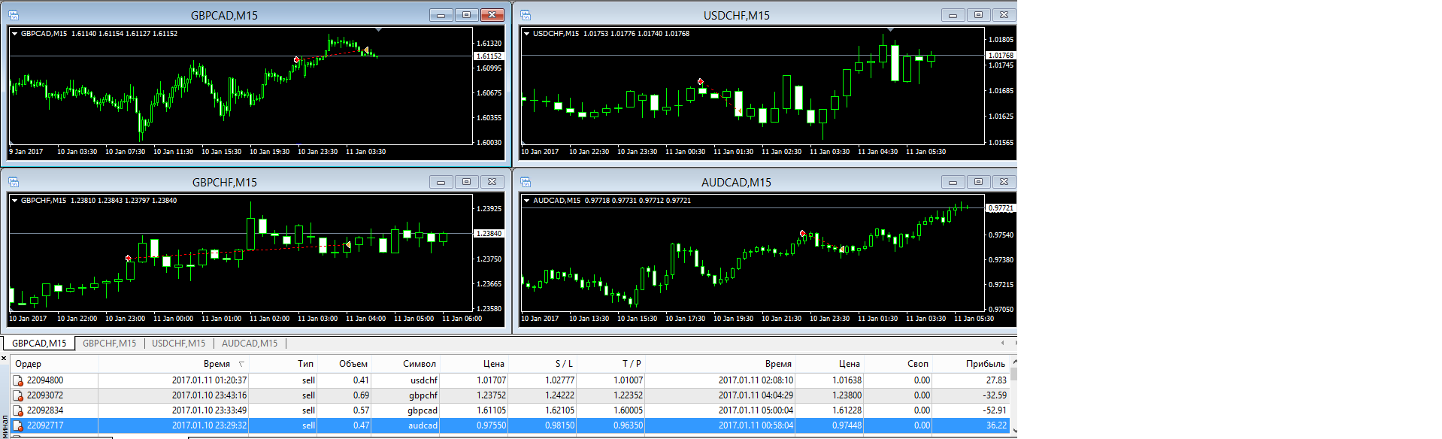Screen dimensions: 1442x439
Task: Maximize the GBPCHF,M15 chart window
Action: [x=466, y=182]
